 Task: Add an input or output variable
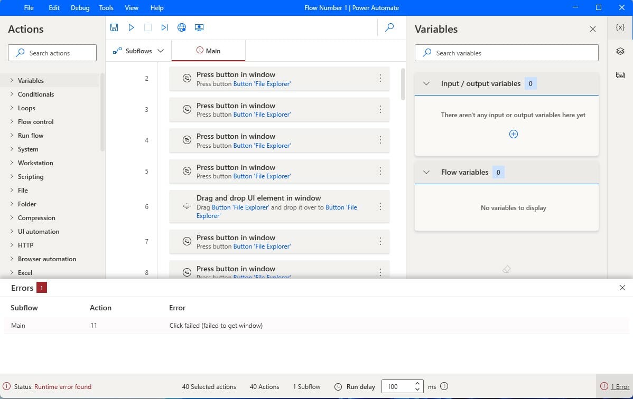coord(514,134)
